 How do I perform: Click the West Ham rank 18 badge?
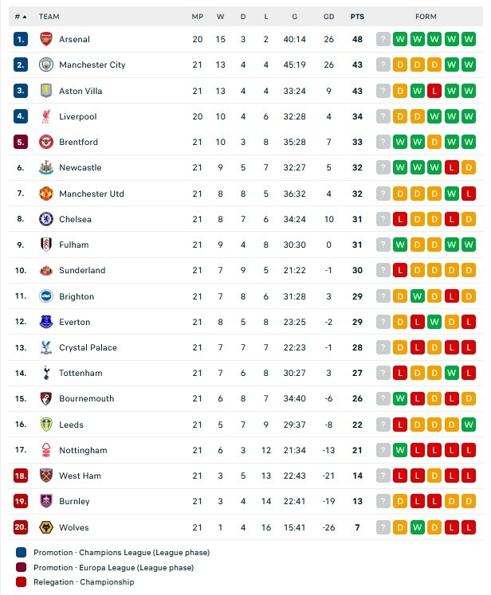pyautogui.click(x=20, y=476)
